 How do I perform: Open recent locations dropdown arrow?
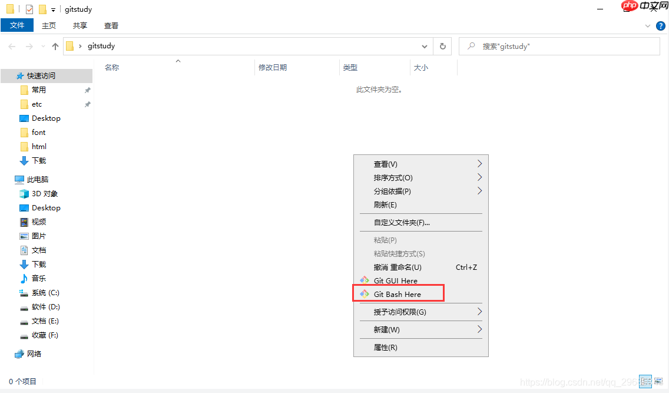tap(43, 46)
